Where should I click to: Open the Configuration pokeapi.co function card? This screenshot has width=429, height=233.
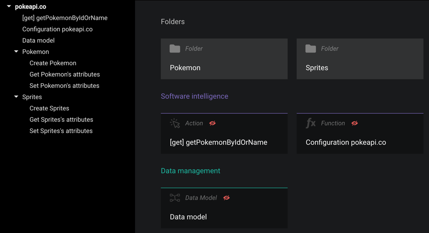point(360,134)
